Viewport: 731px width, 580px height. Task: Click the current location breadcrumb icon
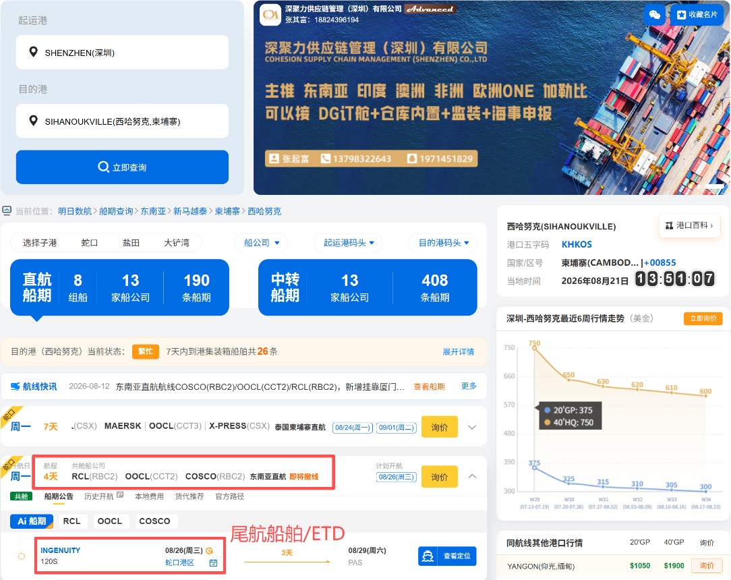click(7, 210)
